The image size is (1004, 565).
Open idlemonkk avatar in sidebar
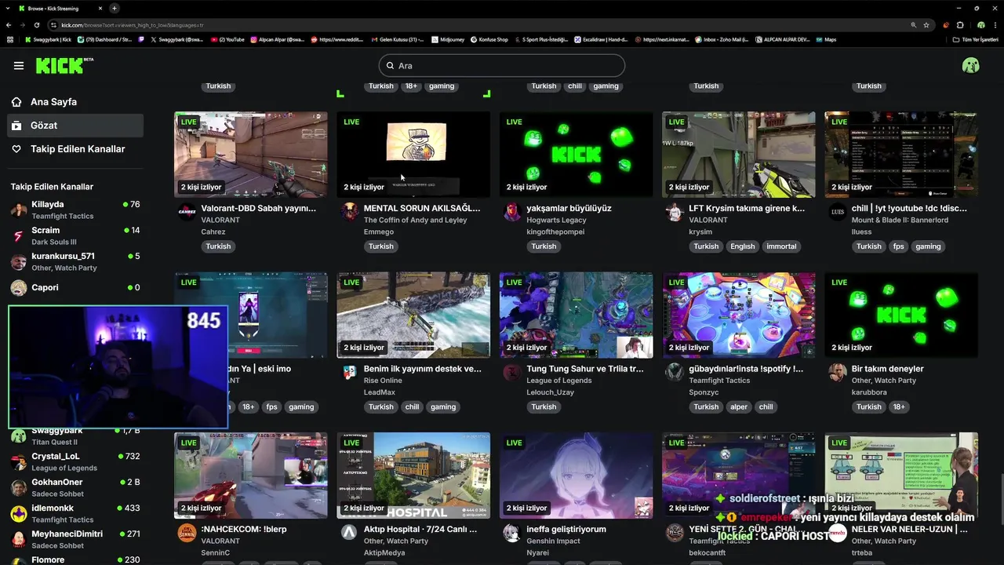point(19,514)
